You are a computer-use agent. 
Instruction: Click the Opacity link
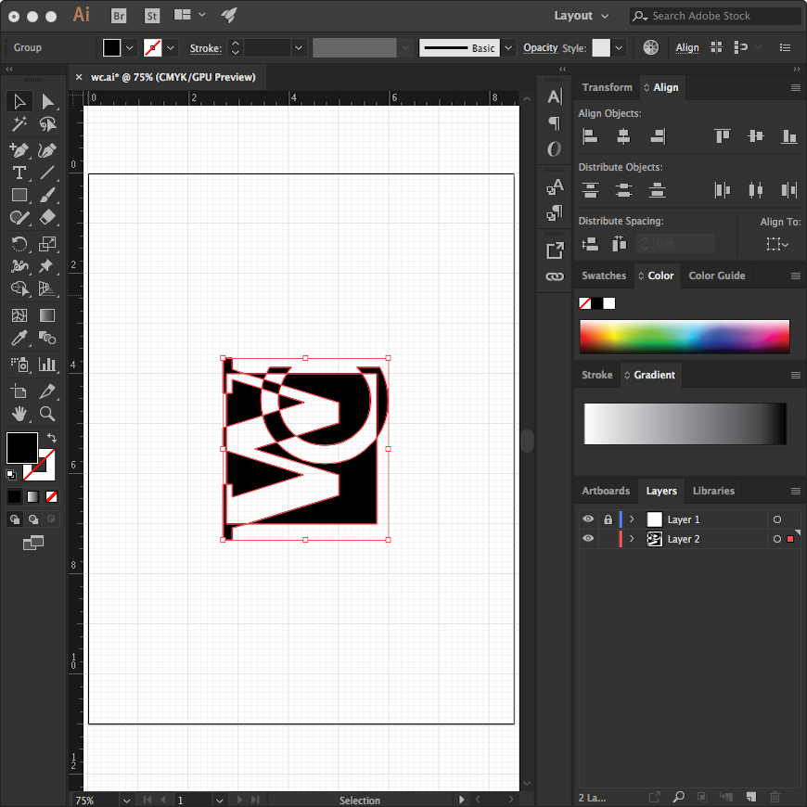point(540,48)
